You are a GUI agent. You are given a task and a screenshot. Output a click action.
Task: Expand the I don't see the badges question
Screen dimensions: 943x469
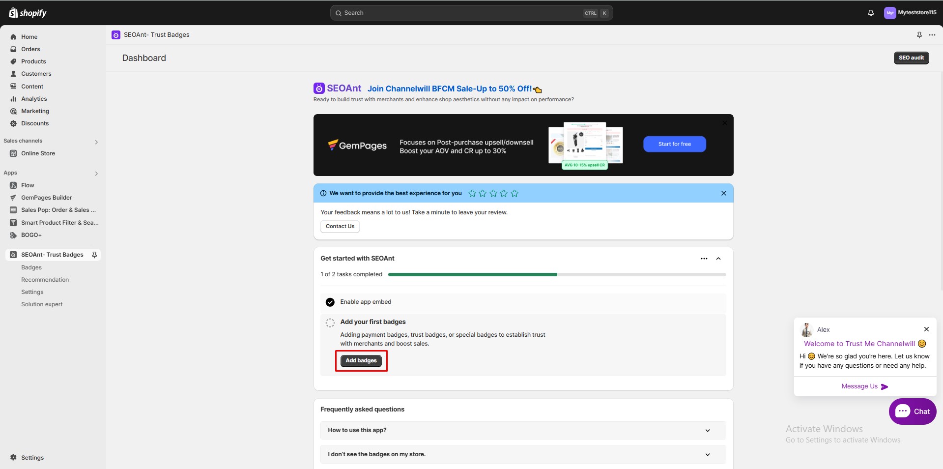pos(707,454)
